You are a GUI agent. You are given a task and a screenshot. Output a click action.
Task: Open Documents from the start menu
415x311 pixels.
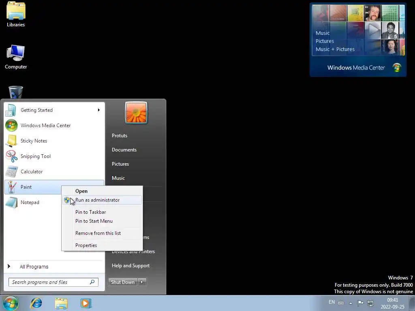[x=124, y=150]
